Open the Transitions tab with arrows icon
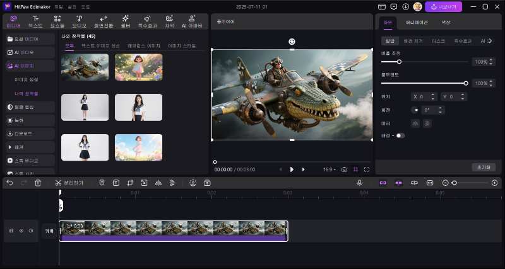505x269 pixels. click(x=104, y=21)
